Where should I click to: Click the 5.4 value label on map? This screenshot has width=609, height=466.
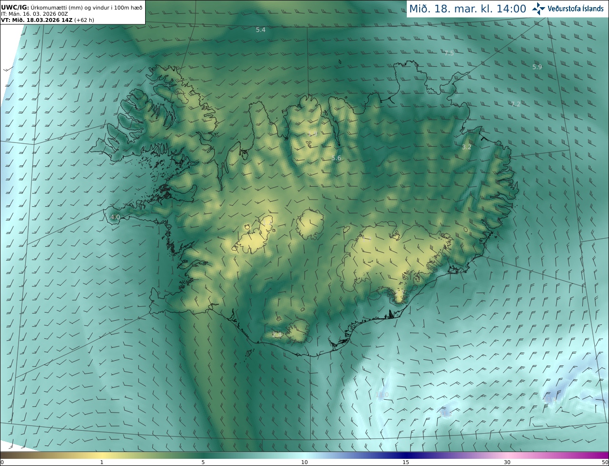point(261,30)
